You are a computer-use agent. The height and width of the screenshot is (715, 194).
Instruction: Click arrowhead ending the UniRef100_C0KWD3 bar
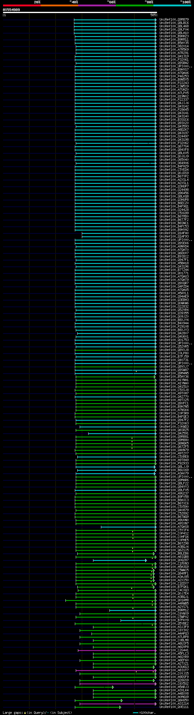156,427
